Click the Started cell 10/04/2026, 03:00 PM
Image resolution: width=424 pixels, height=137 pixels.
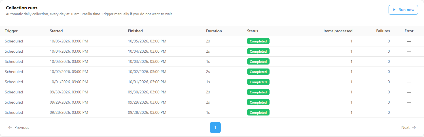[x=69, y=51]
